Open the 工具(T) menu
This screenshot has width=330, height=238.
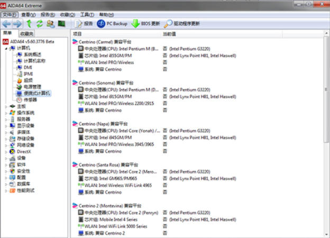pyautogui.click(x=87, y=15)
